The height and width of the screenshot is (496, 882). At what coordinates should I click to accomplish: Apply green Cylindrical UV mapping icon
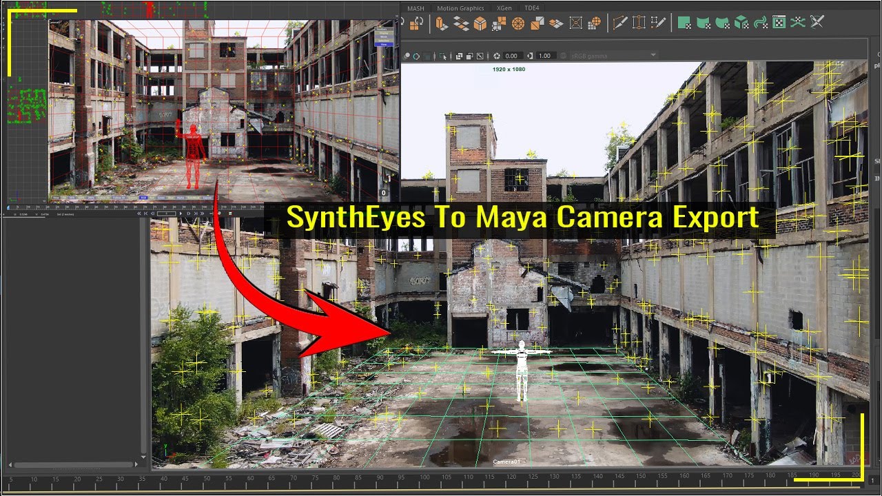click(x=704, y=23)
